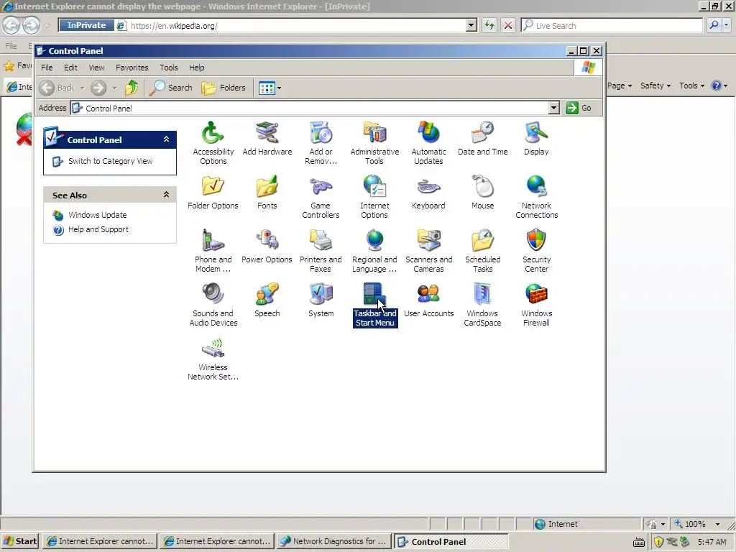The width and height of the screenshot is (736, 552).
Task: Toggle the Folders pane button
Action: (x=224, y=88)
